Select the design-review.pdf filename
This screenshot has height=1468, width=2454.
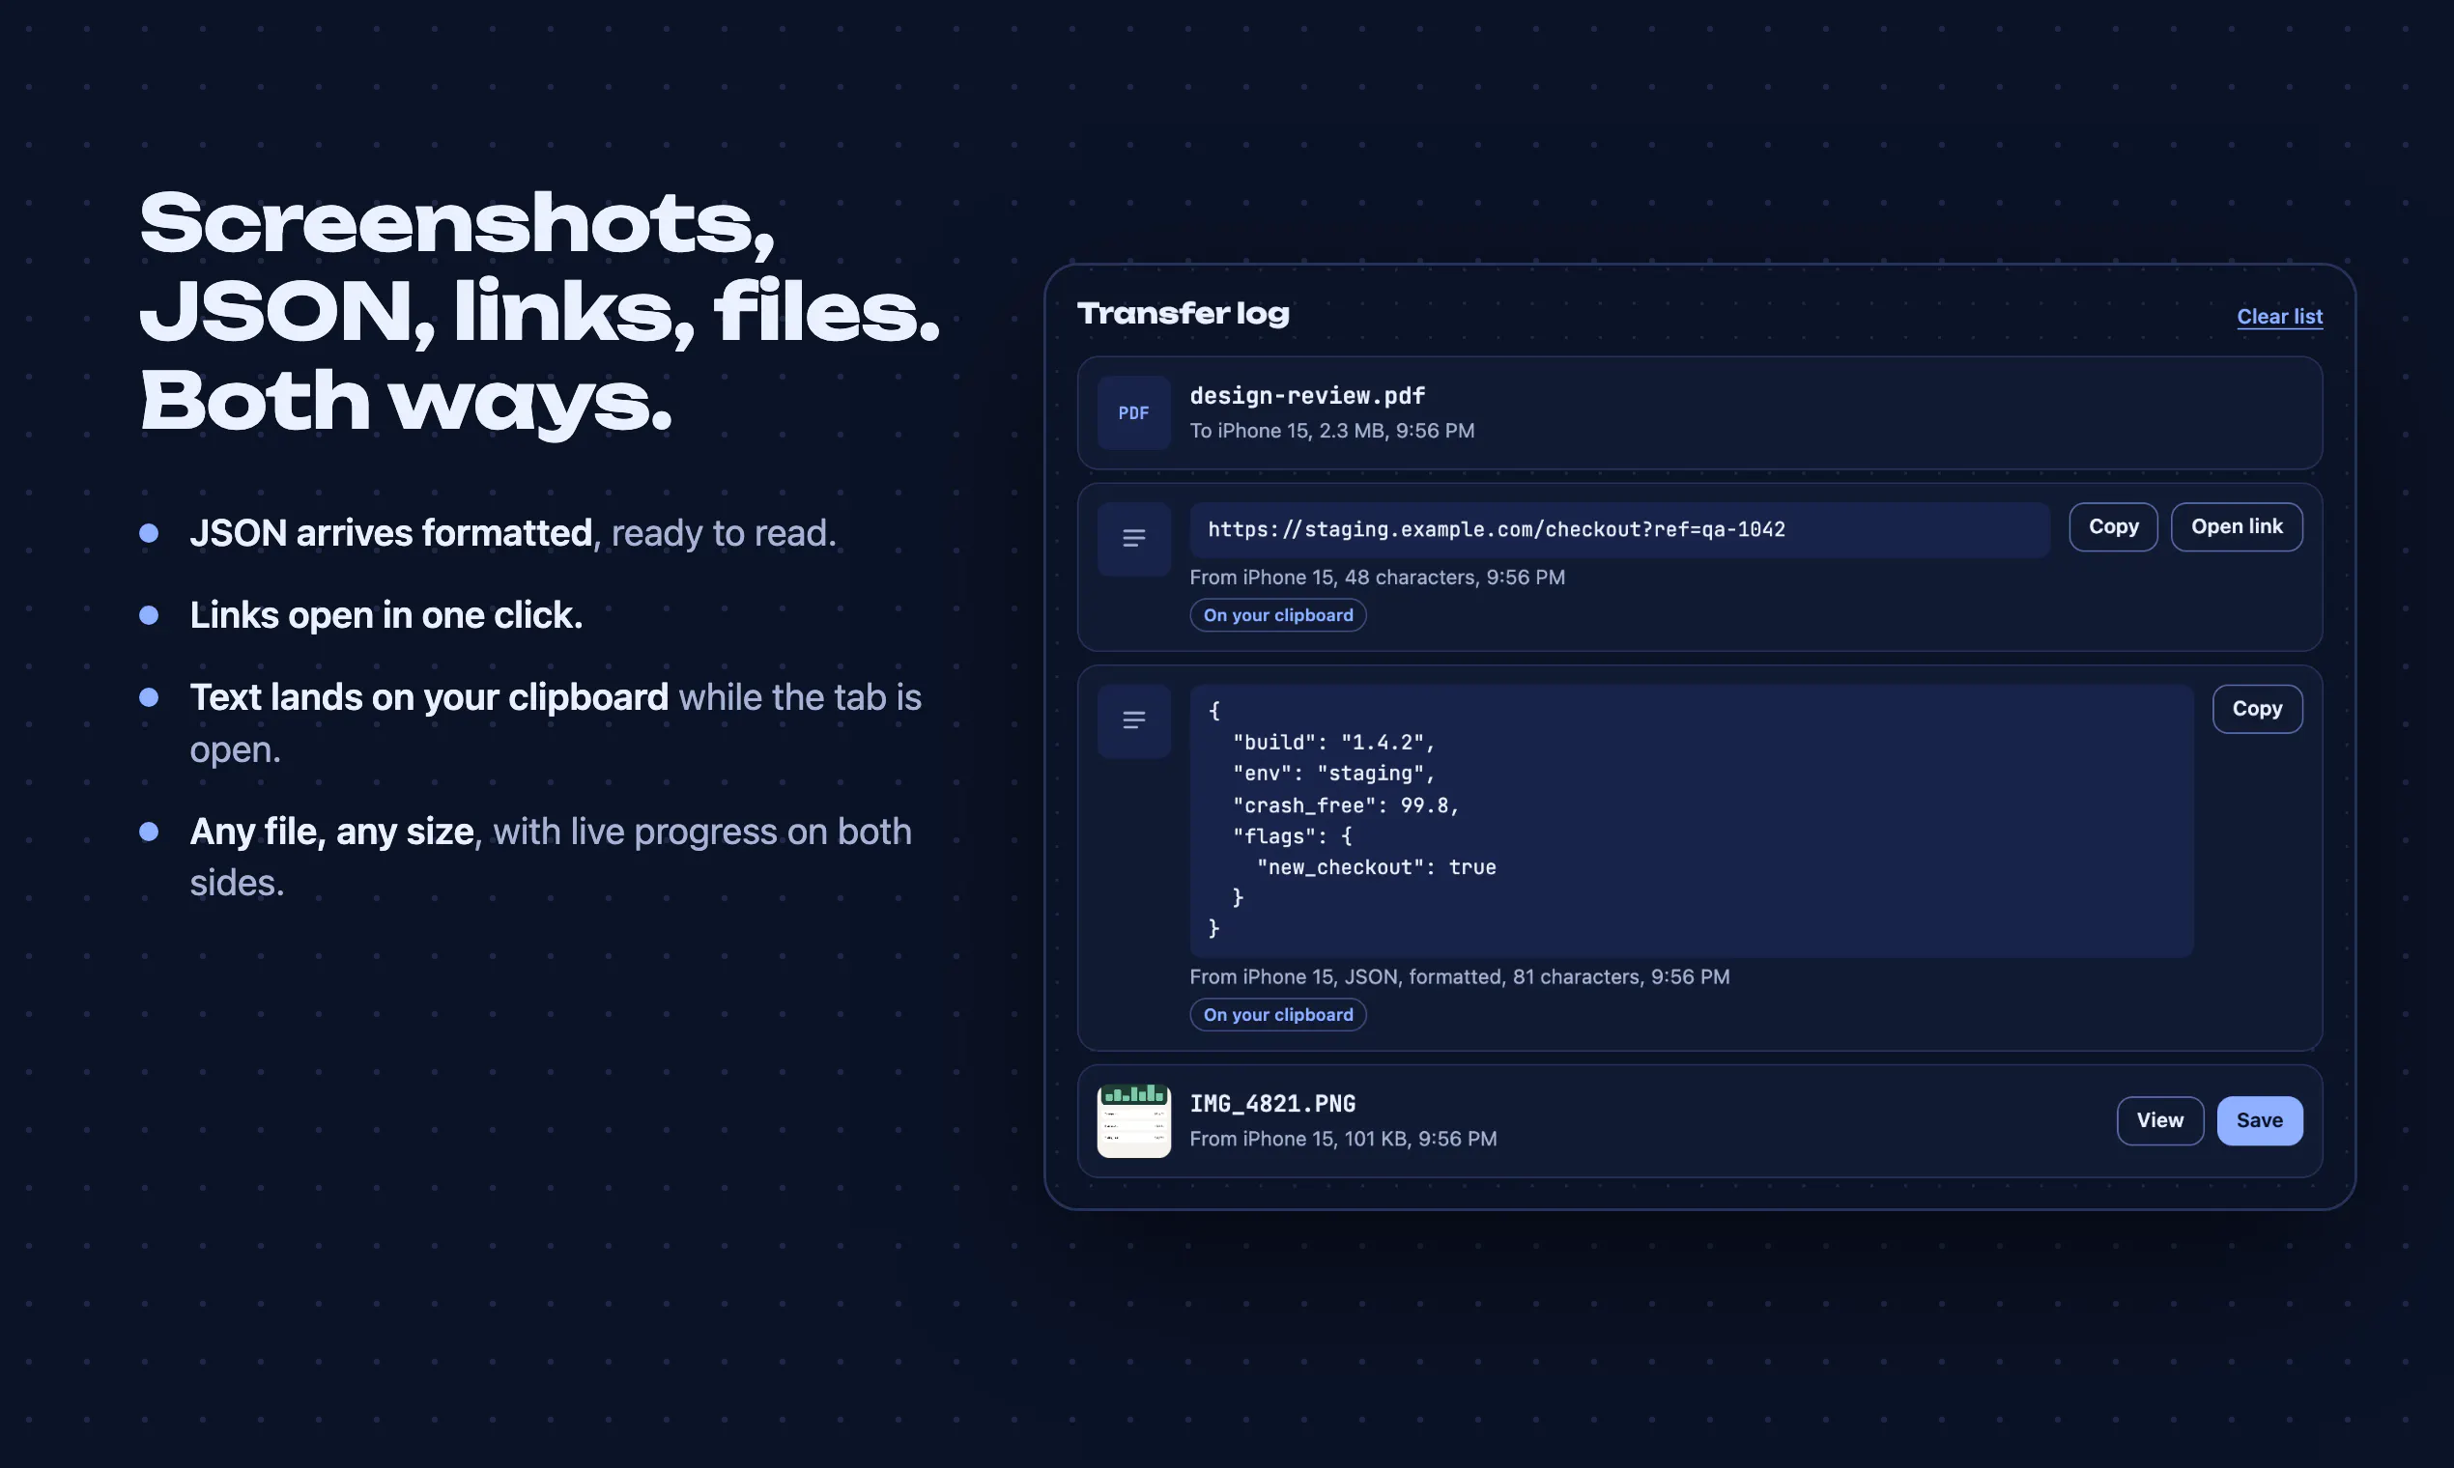point(1307,396)
